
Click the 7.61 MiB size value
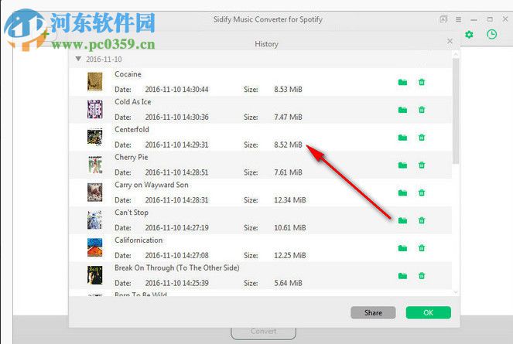click(289, 172)
